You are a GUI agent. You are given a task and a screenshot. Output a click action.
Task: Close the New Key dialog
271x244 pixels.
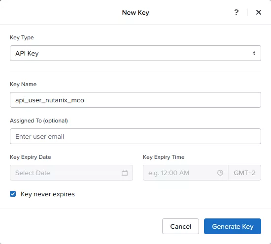(259, 12)
